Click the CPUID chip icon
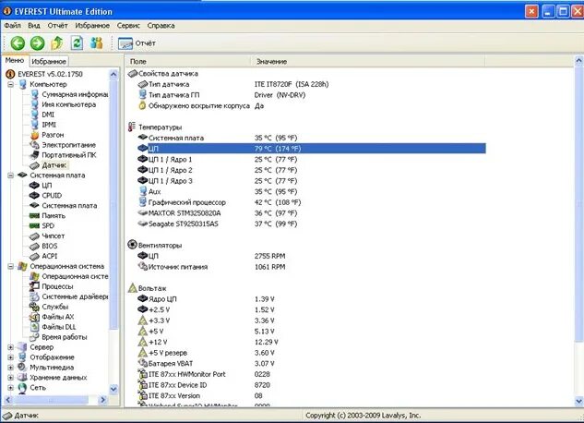 (x=35, y=195)
